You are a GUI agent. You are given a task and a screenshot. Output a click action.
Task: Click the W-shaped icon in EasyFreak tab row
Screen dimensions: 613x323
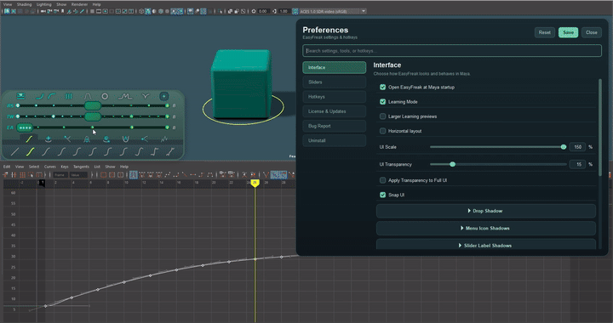125,139
